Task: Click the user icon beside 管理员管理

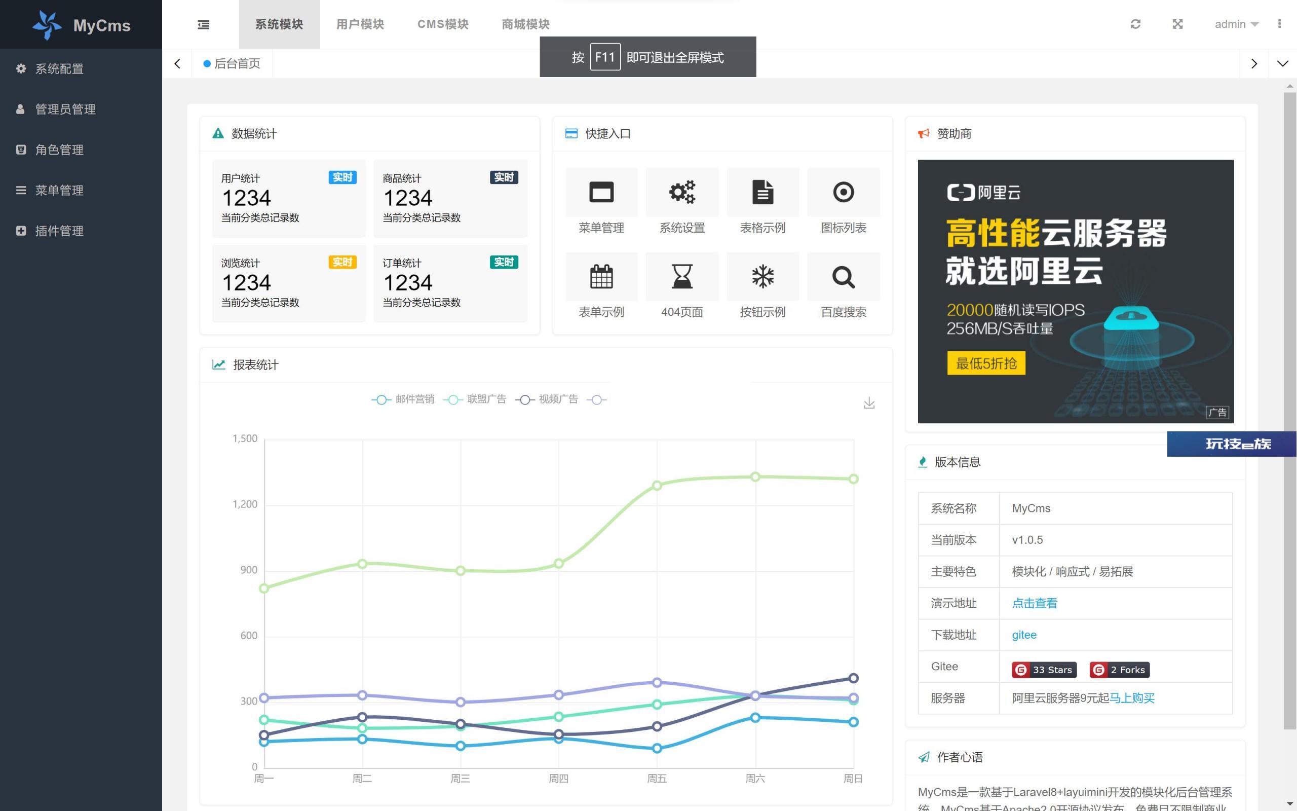Action: point(20,109)
